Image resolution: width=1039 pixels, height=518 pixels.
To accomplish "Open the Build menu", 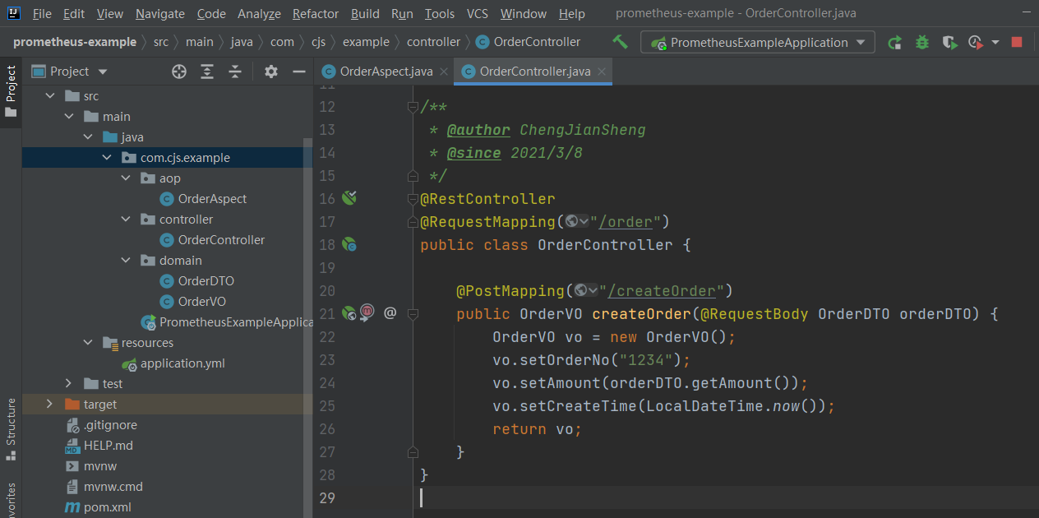I will tap(365, 14).
